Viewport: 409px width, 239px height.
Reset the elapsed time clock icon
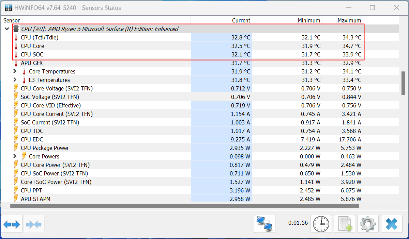321,224
